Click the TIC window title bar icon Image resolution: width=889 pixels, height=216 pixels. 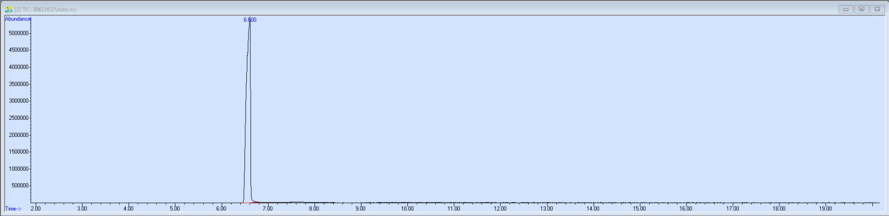[9, 10]
